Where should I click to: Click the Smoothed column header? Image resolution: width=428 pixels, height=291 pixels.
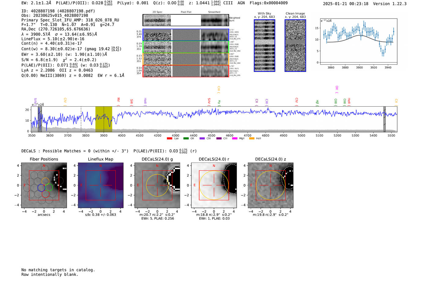coord(214,12)
